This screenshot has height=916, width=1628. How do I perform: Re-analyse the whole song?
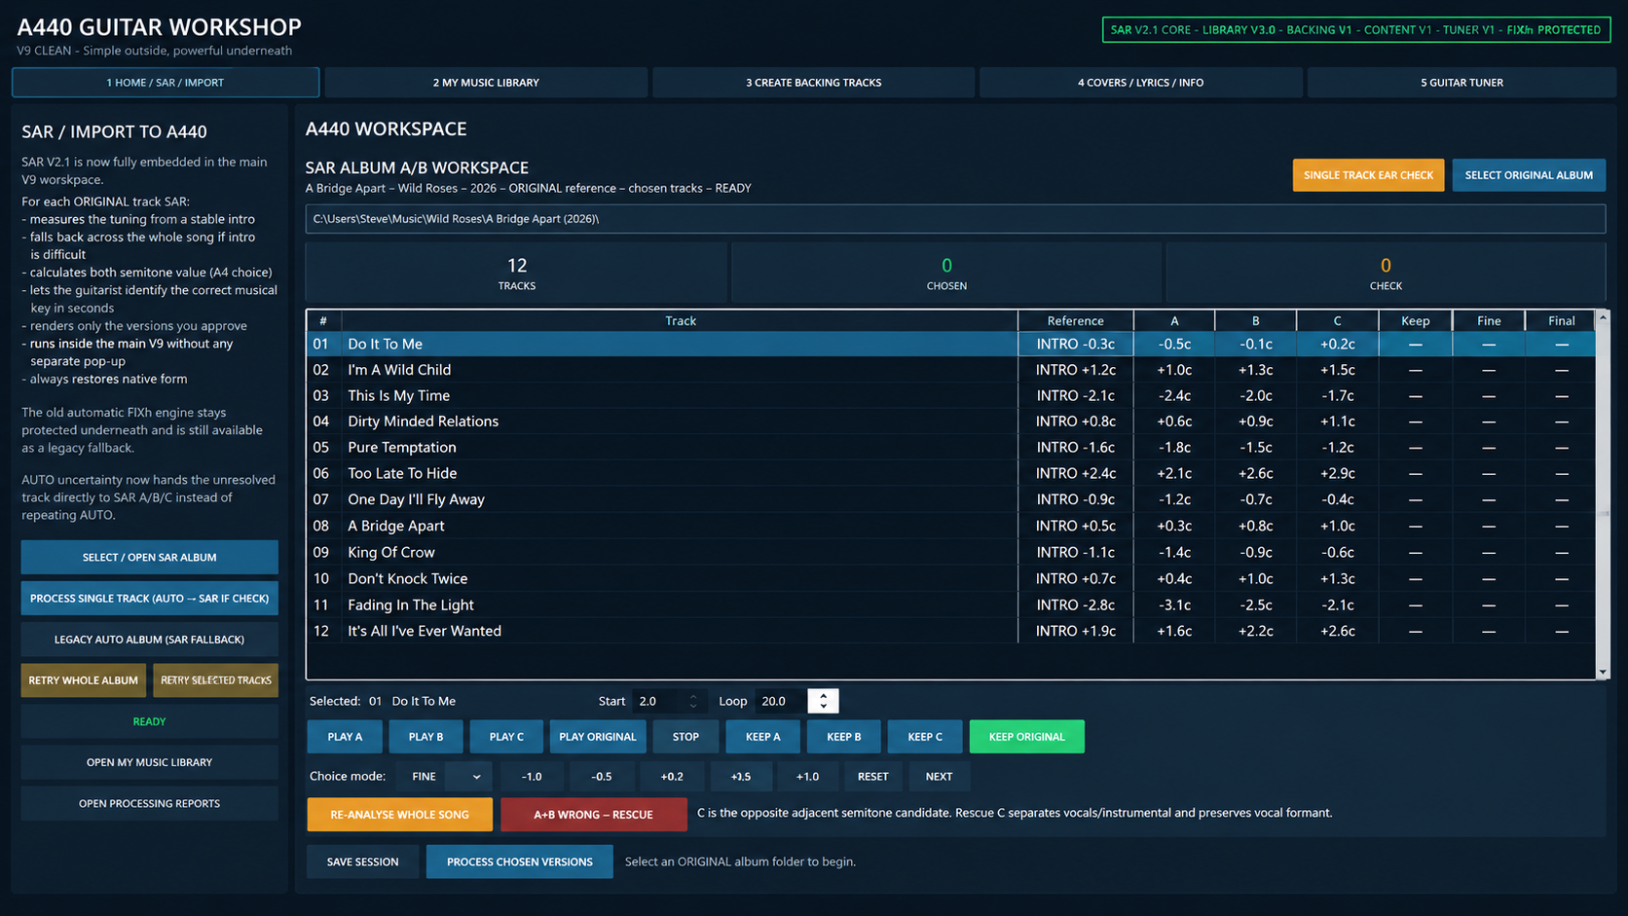(x=399, y=815)
